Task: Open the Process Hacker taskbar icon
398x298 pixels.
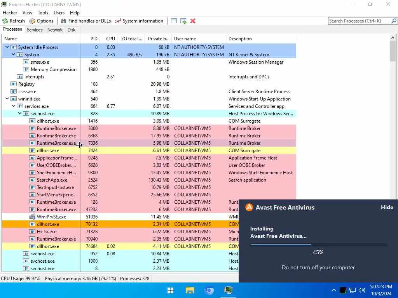Action: pyautogui.click(x=228, y=290)
